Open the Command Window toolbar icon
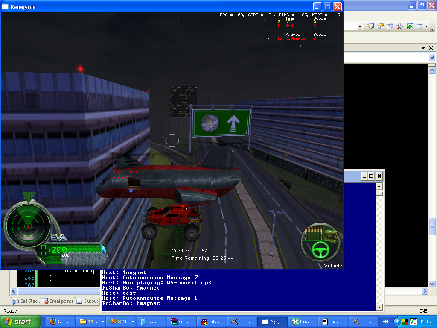The image size is (437, 328). [x=419, y=26]
